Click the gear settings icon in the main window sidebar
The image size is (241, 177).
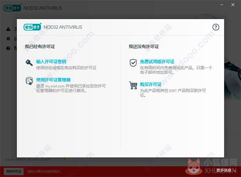pos(8,39)
